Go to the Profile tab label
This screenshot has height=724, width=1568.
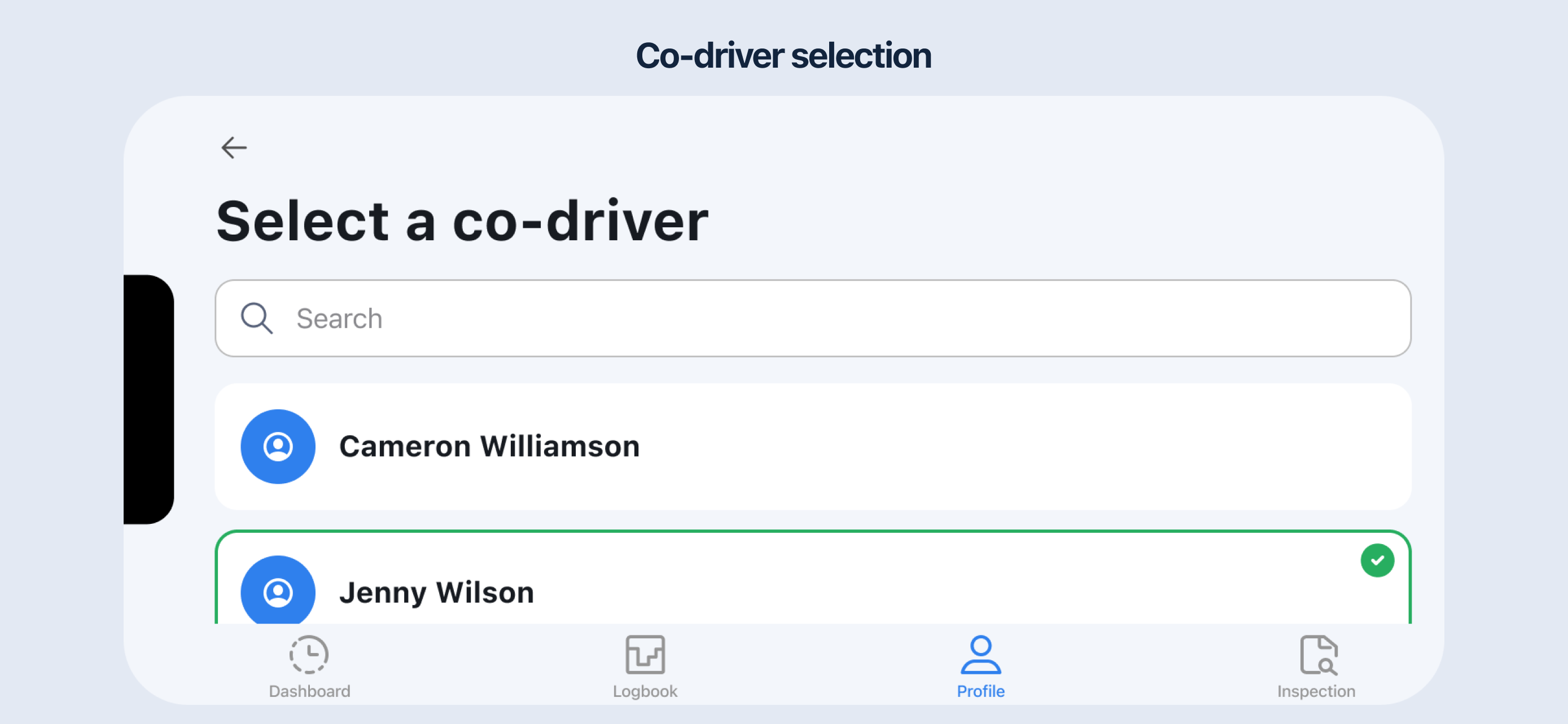tap(980, 691)
